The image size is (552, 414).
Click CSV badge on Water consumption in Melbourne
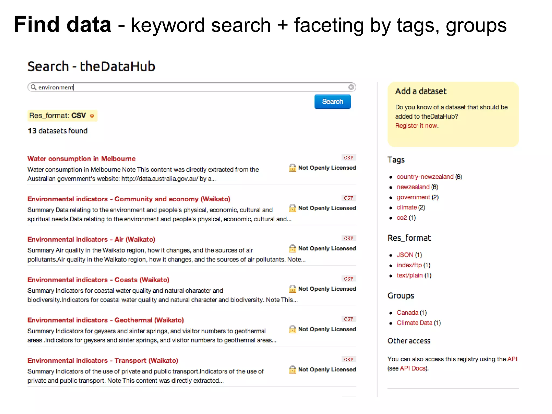point(349,158)
